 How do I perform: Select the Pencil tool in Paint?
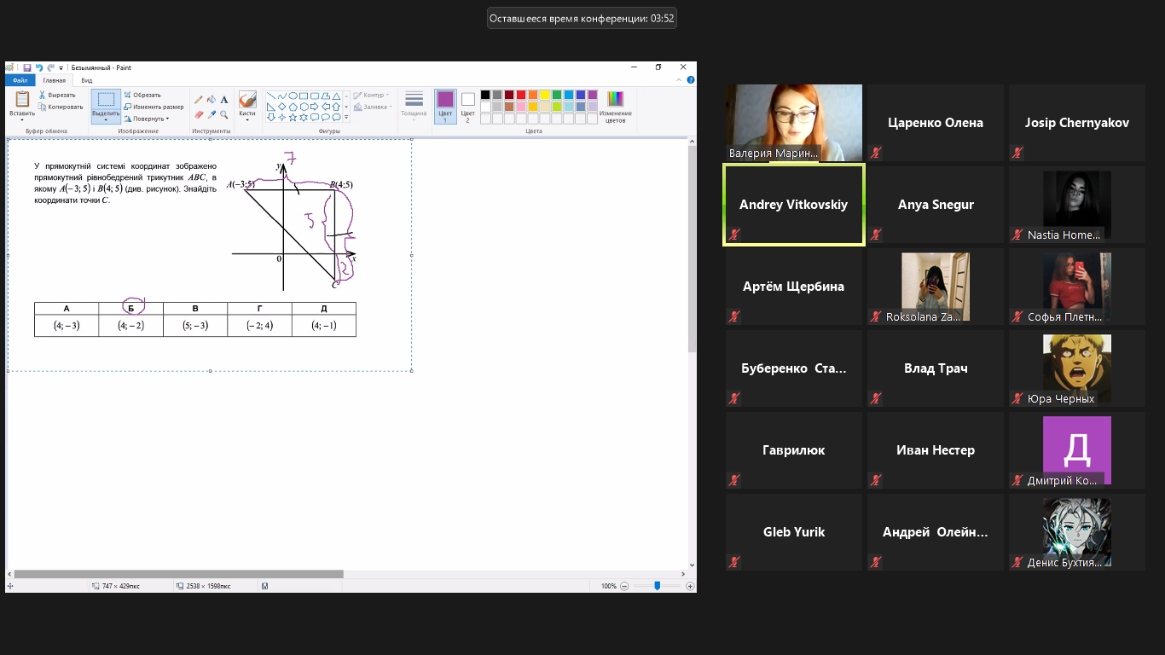(199, 100)
